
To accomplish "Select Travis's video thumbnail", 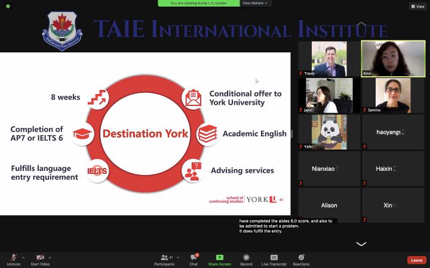I will (329, 59).
